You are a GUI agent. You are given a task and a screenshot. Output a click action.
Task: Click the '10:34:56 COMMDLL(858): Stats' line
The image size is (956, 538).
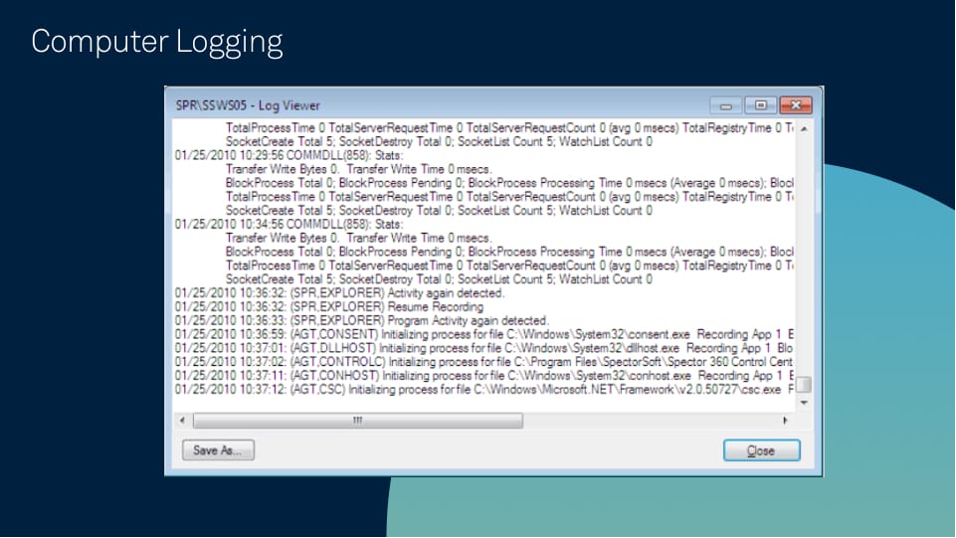pos(288,224)
